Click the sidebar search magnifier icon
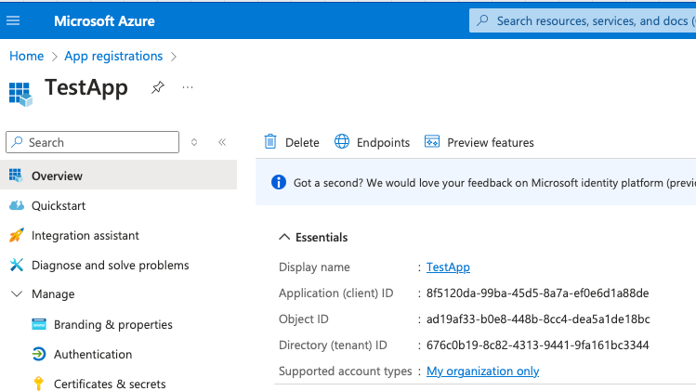Image resolution: width=696 pixels, height=391 pixels. 18,142
